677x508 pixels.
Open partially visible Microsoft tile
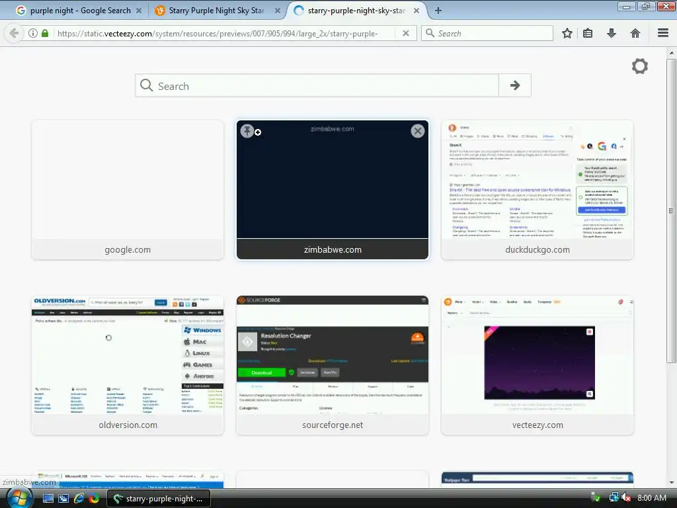point(128,480)
